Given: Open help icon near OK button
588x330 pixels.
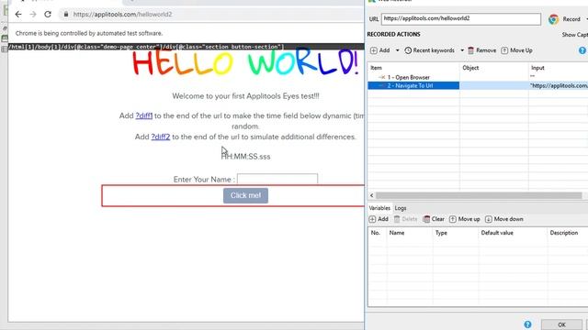Looking at the screenshot, I should click(x=527, y=324).
